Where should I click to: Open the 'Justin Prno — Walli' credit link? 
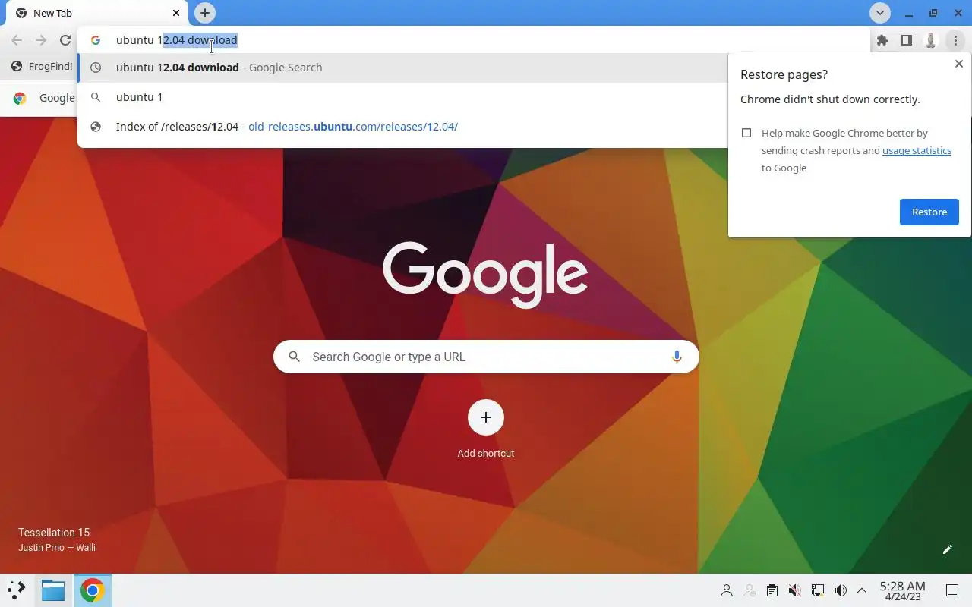point(57,547)
